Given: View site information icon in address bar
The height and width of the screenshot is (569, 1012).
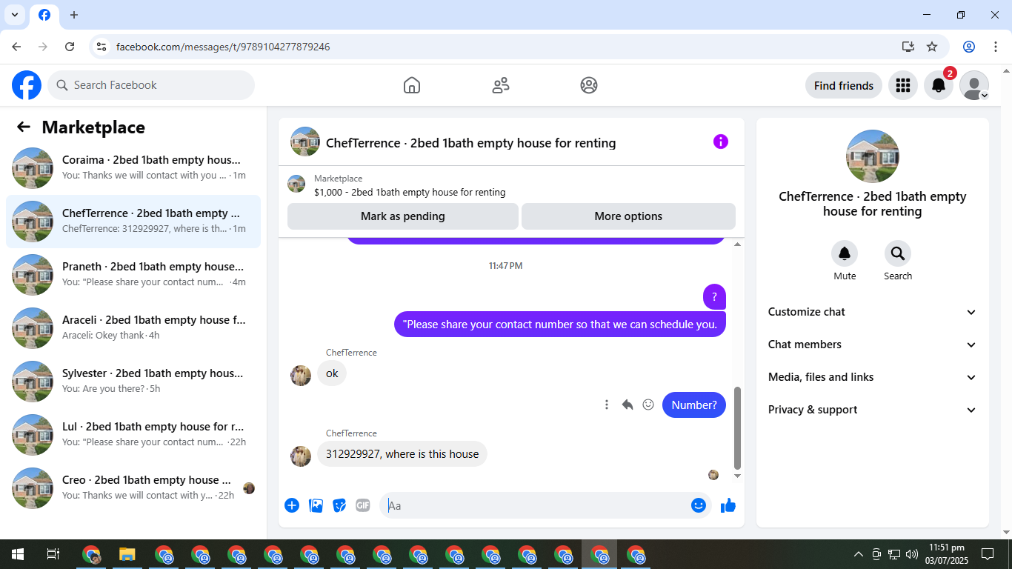Looking at the screenshot, I should click(101, 47).
